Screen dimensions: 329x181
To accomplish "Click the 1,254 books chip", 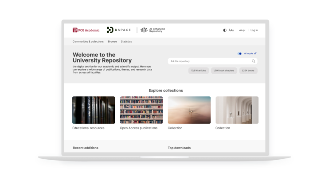I will coord(248,71).
